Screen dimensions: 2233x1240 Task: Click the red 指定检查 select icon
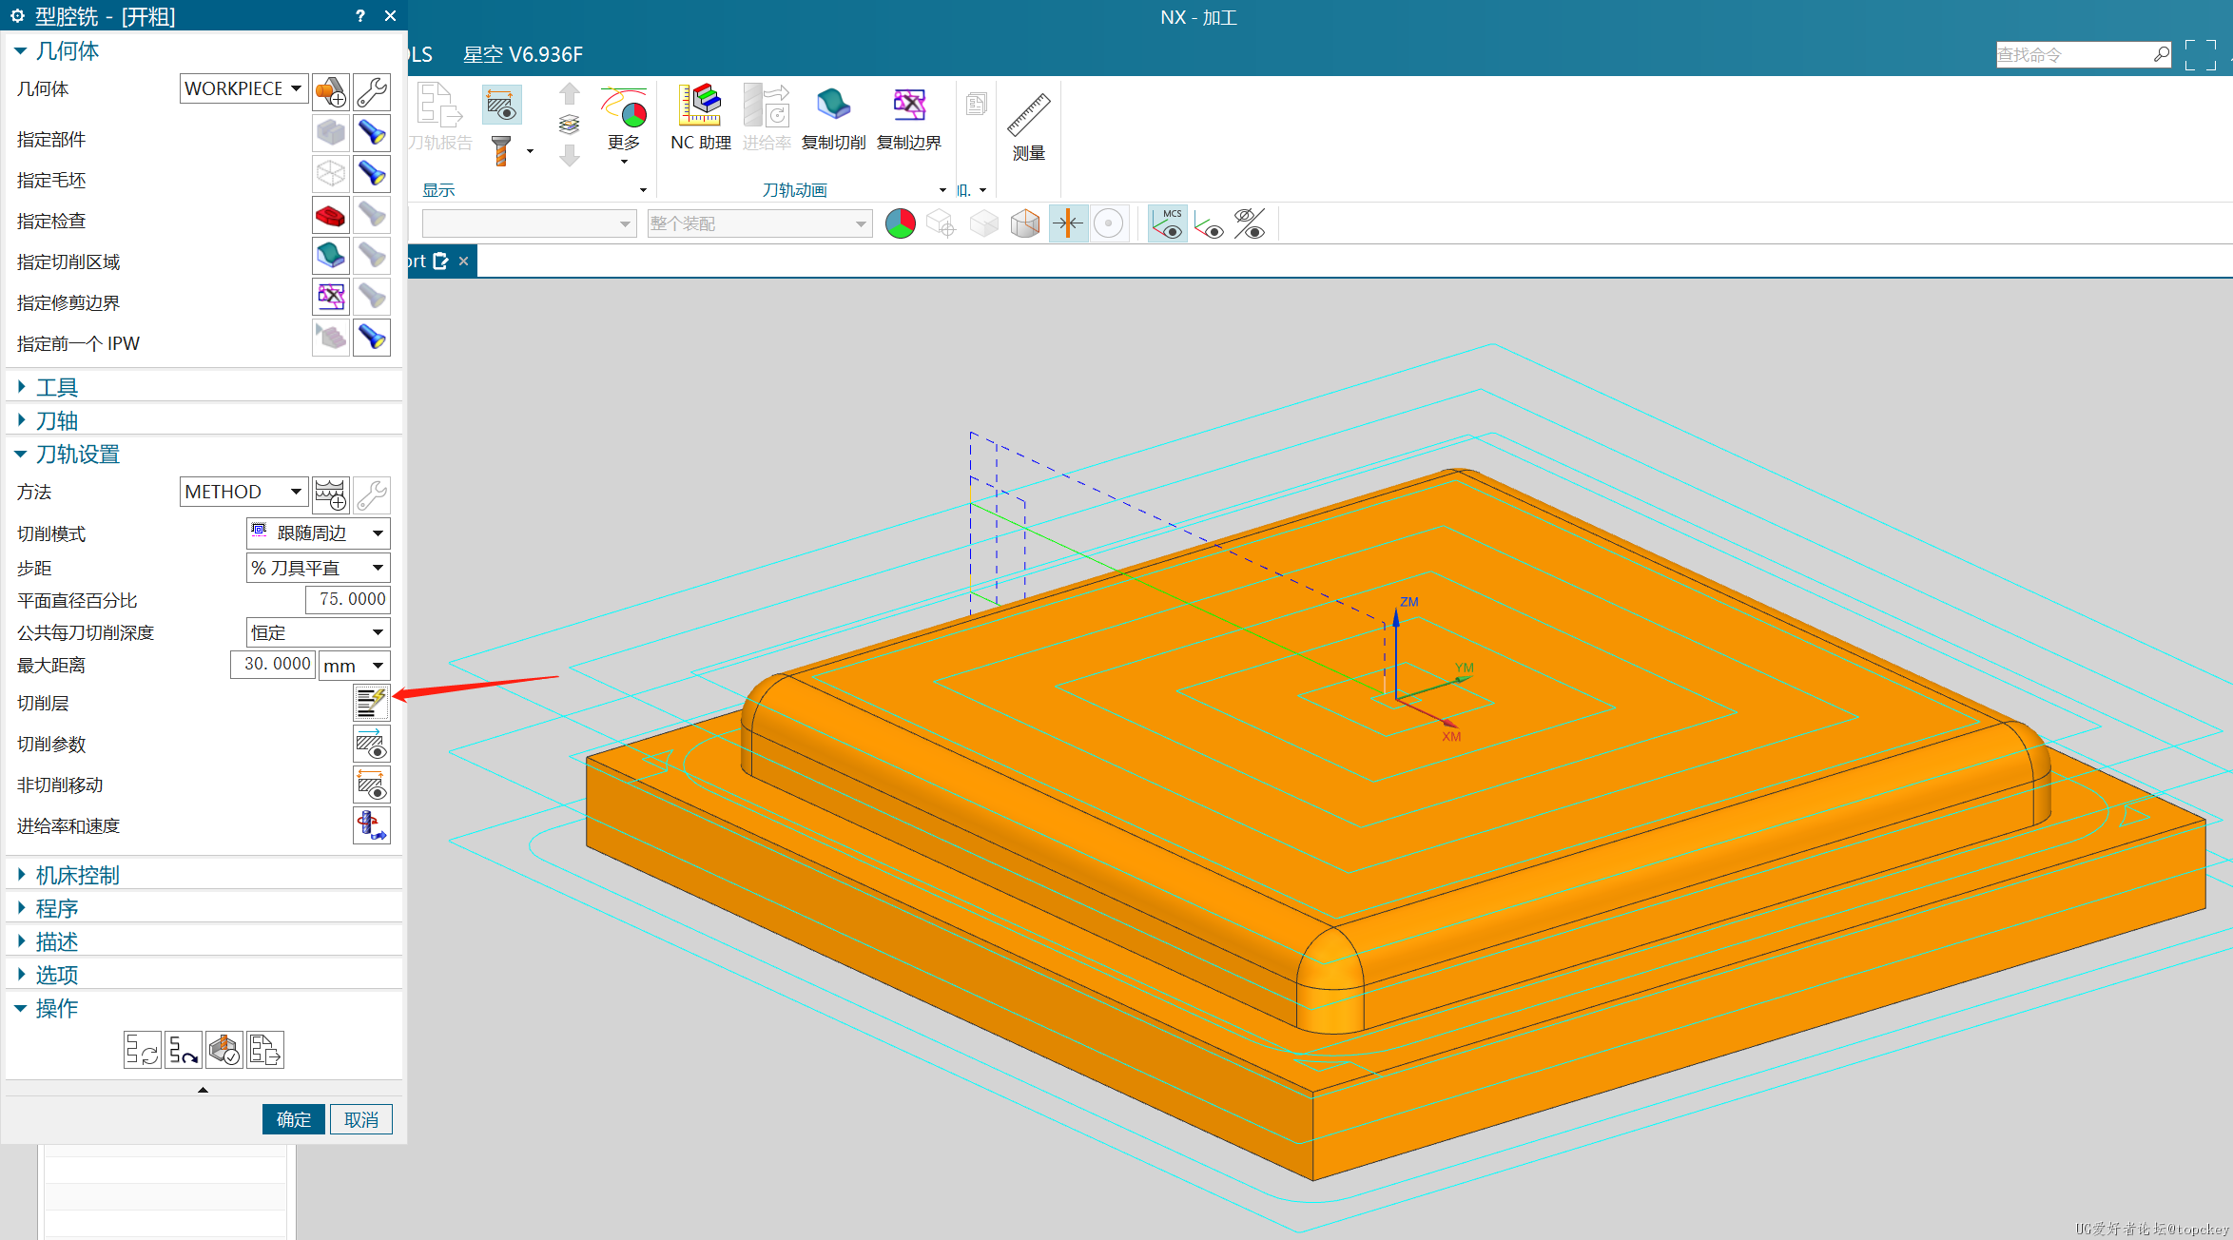click(x=331, y=215)
